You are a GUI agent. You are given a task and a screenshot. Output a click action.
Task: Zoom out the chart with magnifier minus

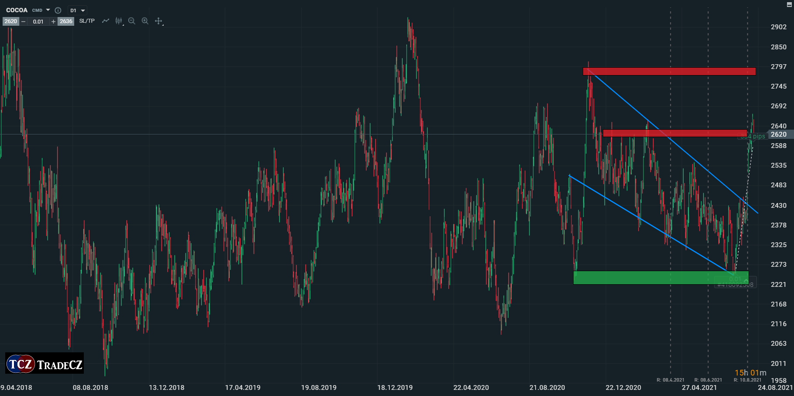[132, 21]
